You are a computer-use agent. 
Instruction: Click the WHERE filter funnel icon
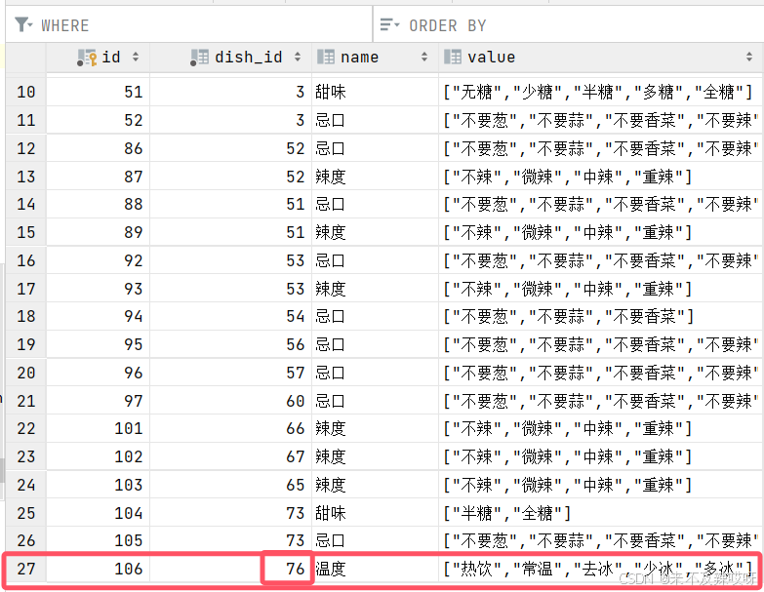click(22, 24)
